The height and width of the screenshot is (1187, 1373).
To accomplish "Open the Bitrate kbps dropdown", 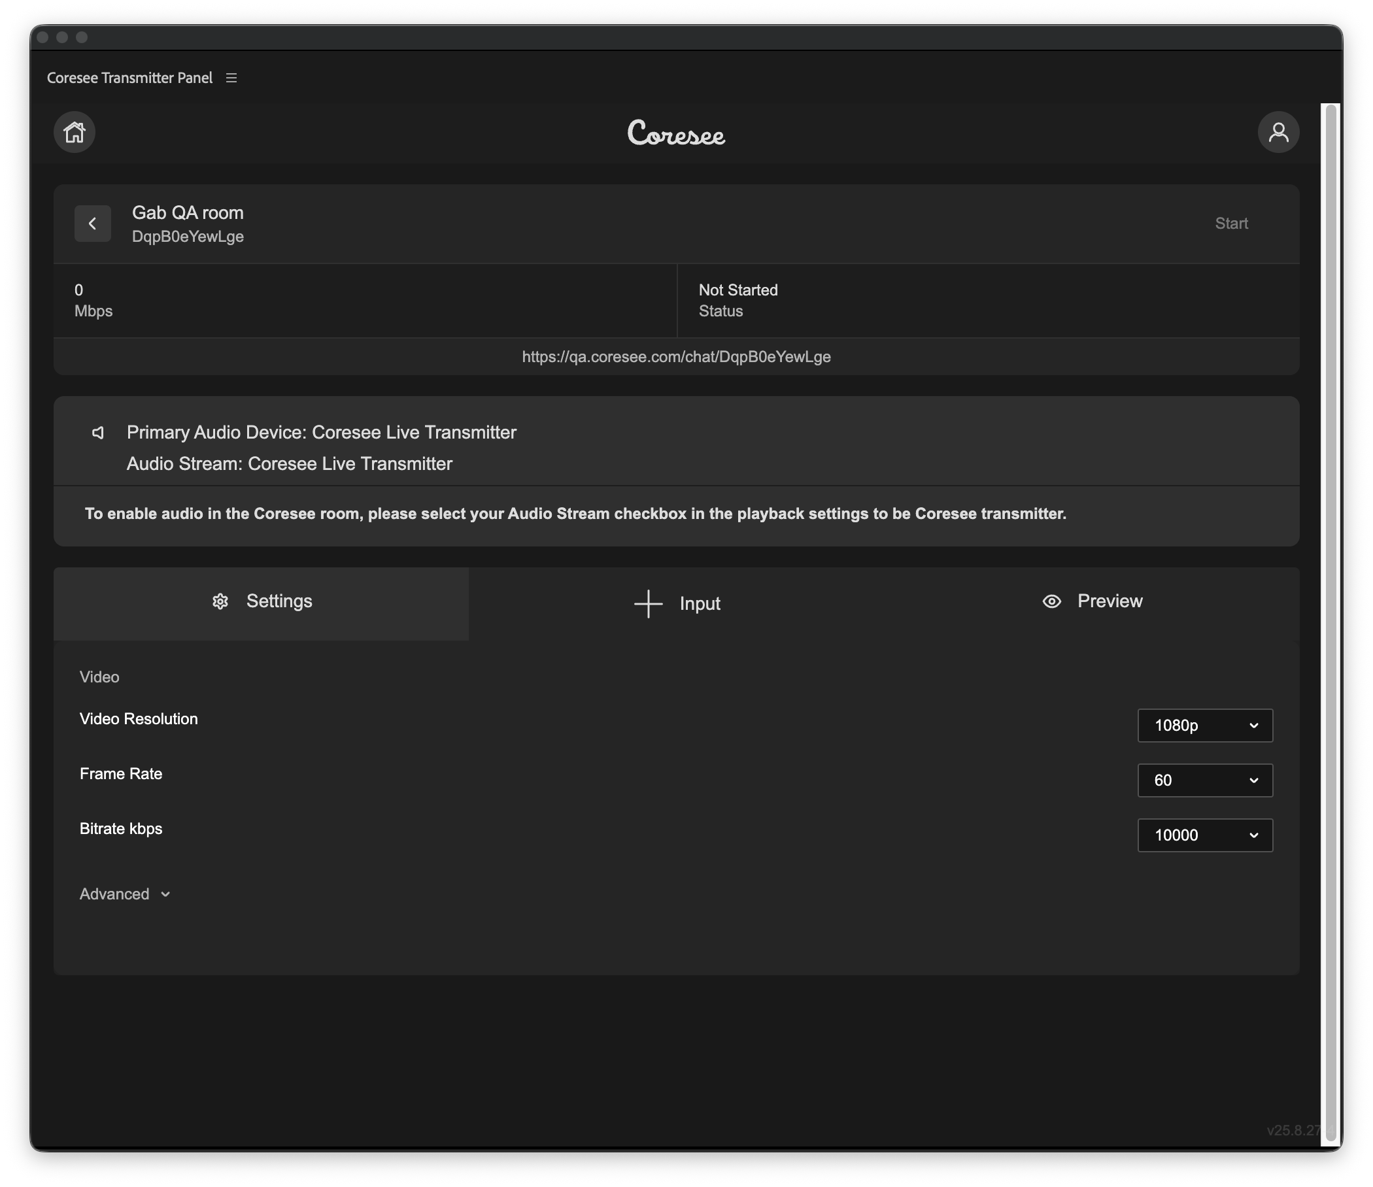I will point(1204,835).
